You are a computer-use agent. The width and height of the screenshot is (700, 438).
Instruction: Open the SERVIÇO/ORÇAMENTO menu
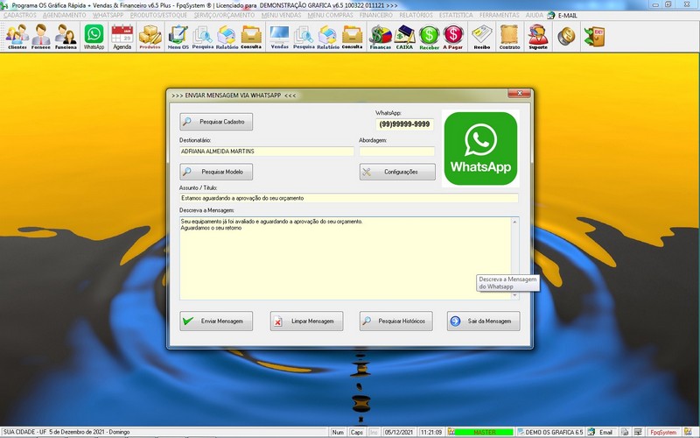pos(224,15)
